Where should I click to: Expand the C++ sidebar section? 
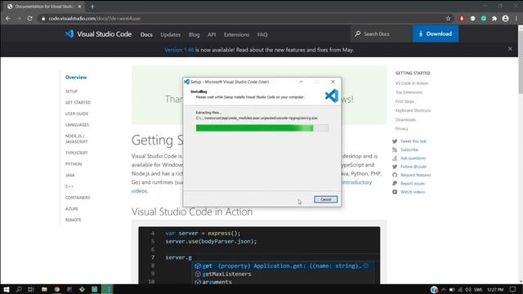tap(69, 186)
